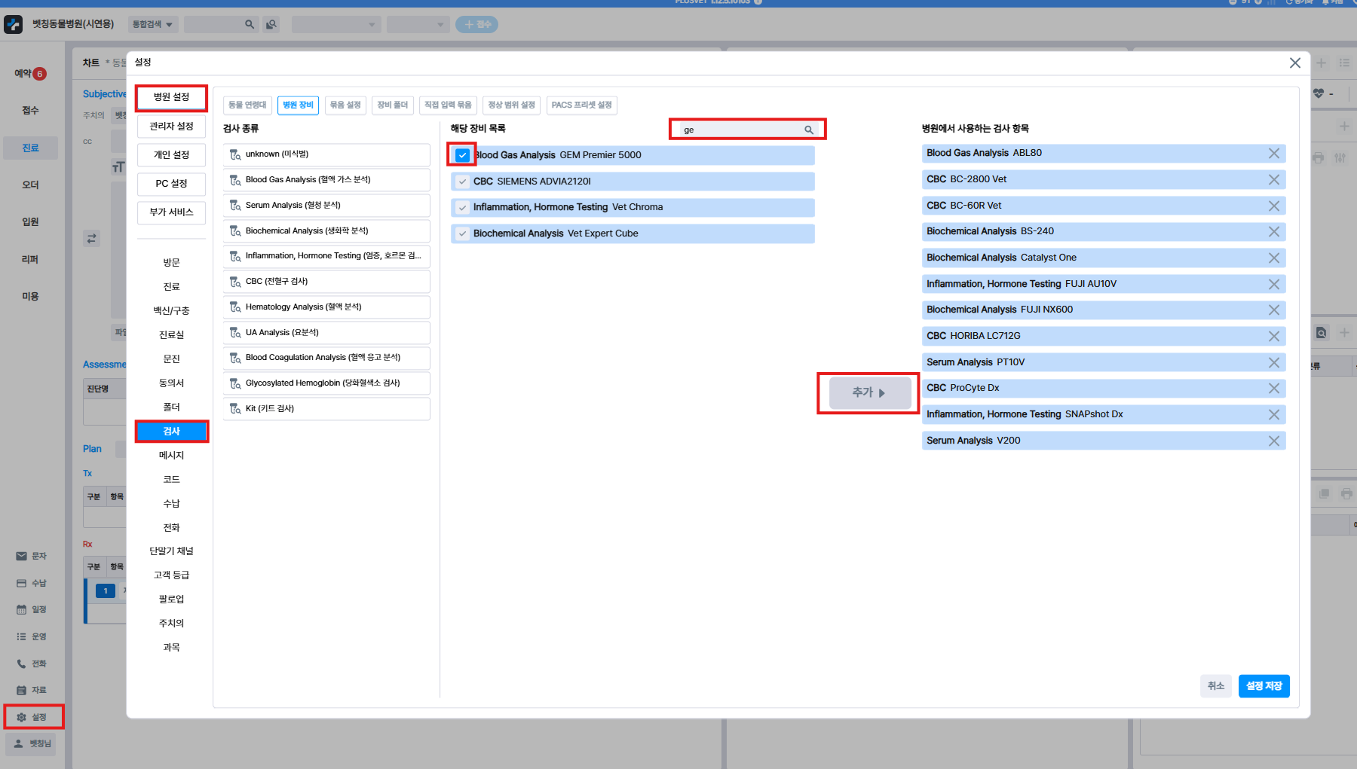Remove Serum Analysis PT10V item
The width and height of the screenshot is (1357, 769).
coord(1274,362)
